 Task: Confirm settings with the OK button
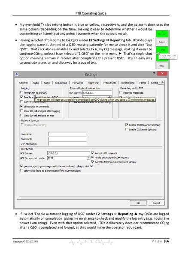pyautogui.click(x=138, y=203)
